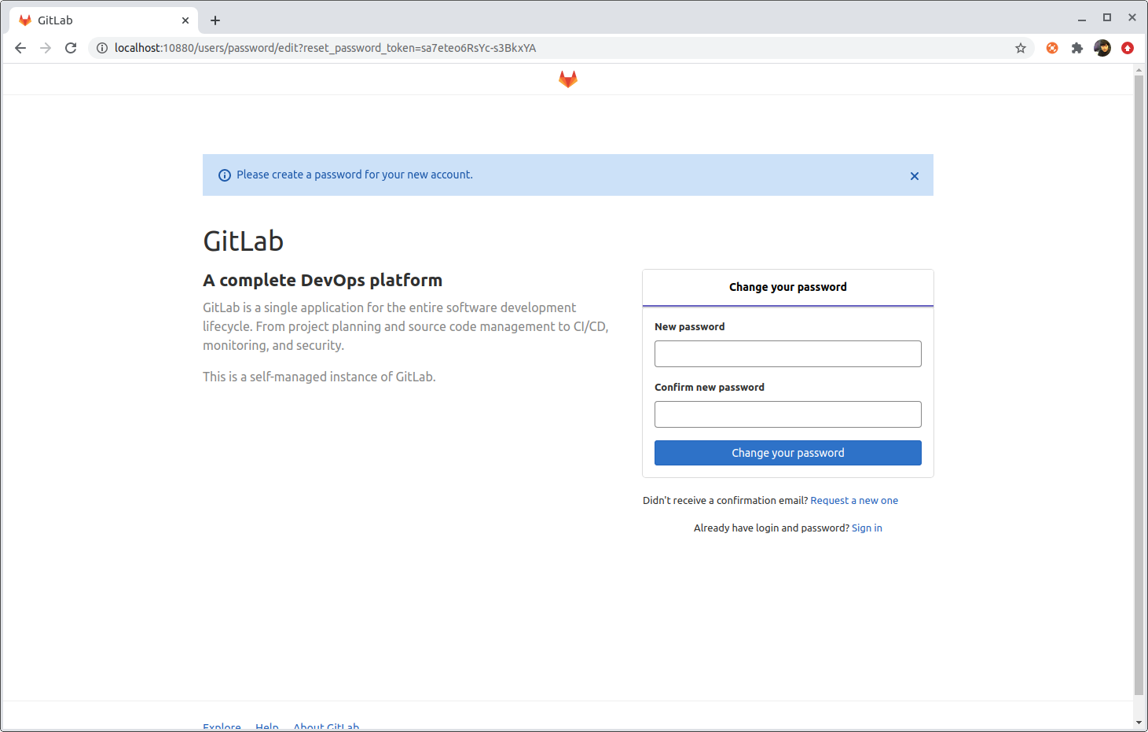
Task: Open the Sign in link
Action: pos(867,528)
